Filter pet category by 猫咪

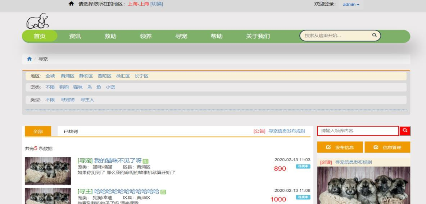pyautogui.click(x=78, y=87)
